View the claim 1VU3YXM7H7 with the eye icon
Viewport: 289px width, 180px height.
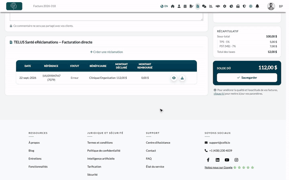[174, 78]
